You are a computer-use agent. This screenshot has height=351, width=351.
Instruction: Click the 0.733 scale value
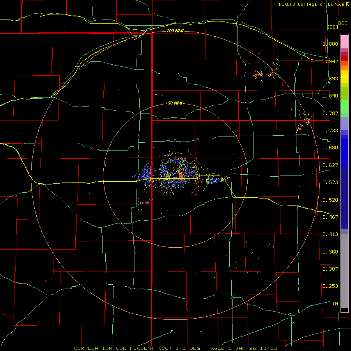(330, 131)
